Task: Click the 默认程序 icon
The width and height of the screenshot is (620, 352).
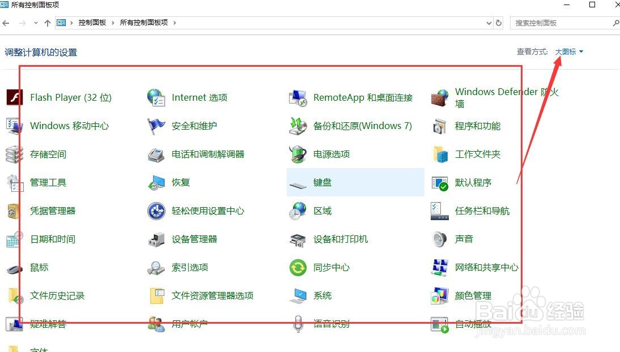Action: click(x=440, y=183)
